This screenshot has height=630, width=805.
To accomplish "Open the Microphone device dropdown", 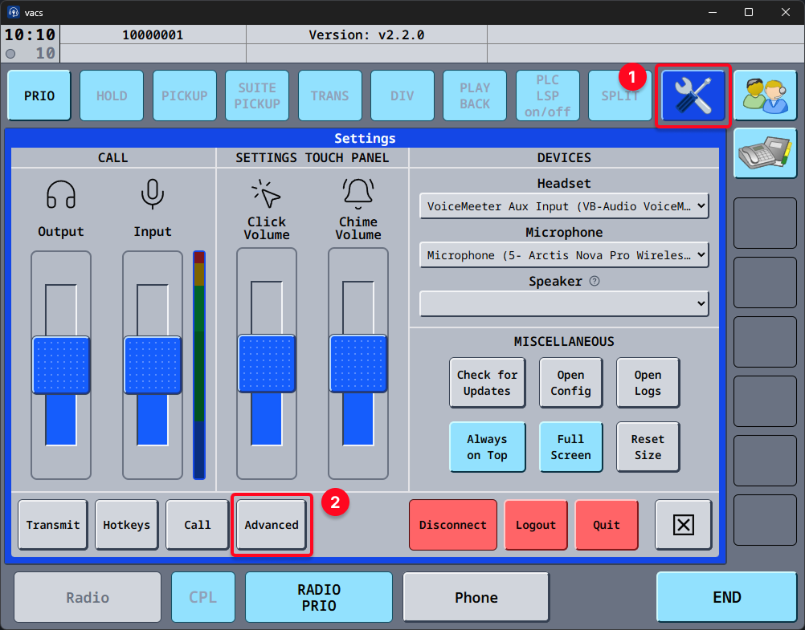I will click(x=564, y=255).
